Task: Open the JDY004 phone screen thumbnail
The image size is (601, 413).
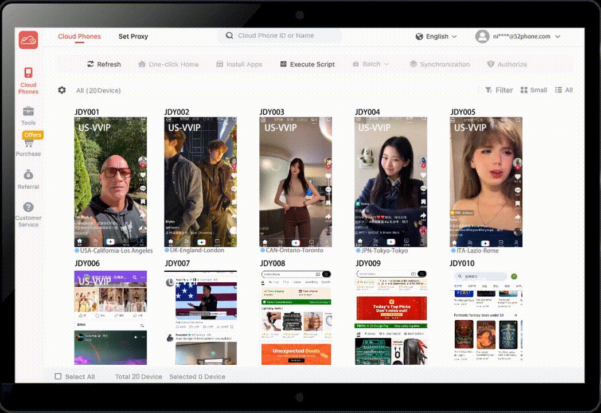Action: click(x=391, y=182)
